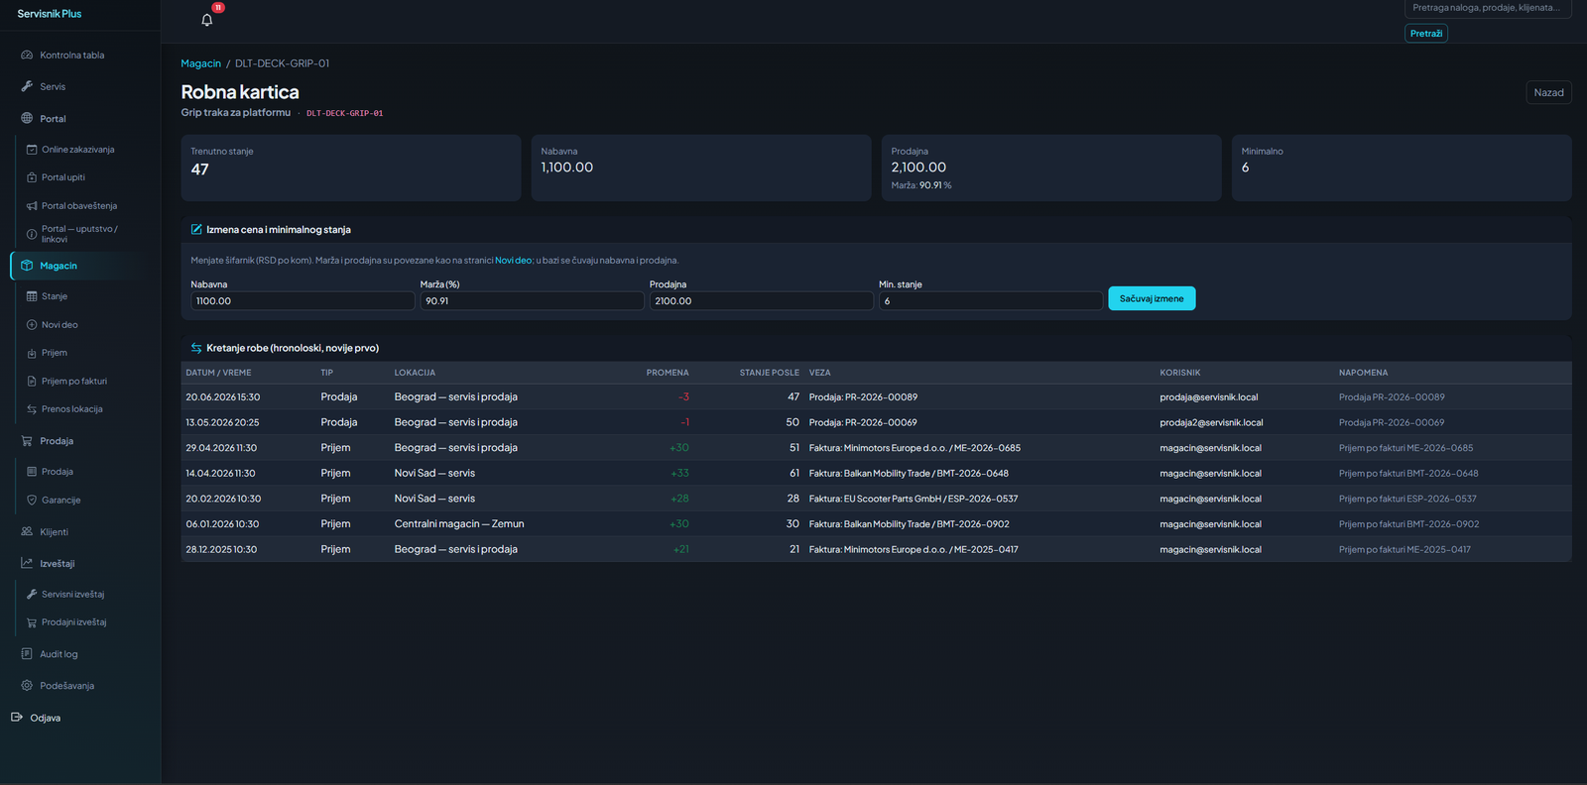This screenshot has height=785, width=1587.
Task: Open the notifications bell icon
Action: point(207,20)
